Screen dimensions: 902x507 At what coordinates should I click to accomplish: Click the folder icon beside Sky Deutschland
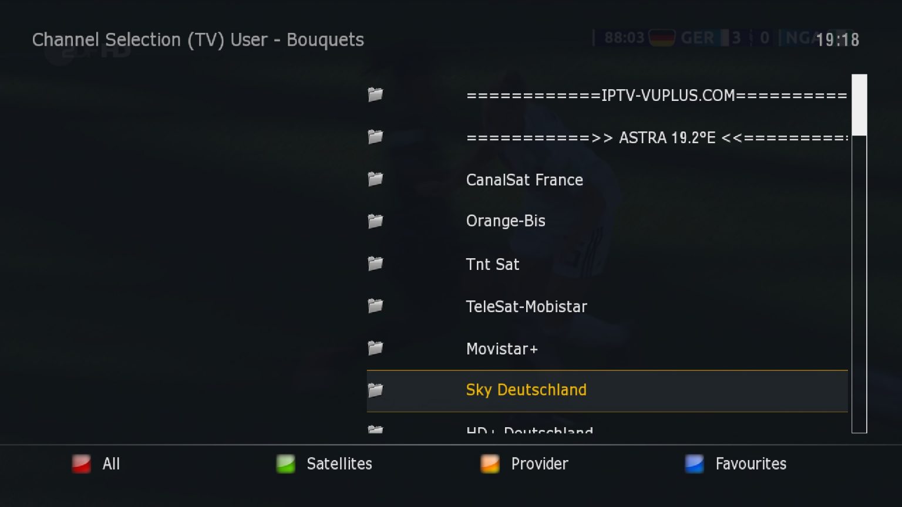375,390
